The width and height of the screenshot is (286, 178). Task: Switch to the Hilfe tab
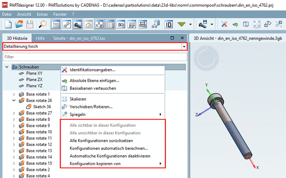40,38
